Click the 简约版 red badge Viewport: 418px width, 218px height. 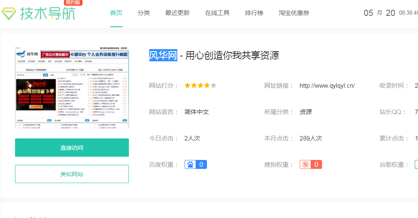coord(73,2)
